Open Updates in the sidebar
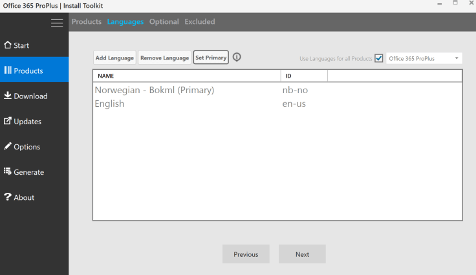 click(x=27, y=121)
